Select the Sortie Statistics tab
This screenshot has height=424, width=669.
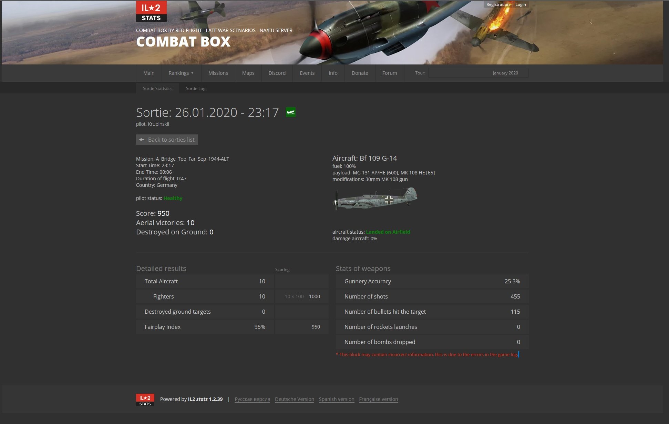[x=157, y=89]
